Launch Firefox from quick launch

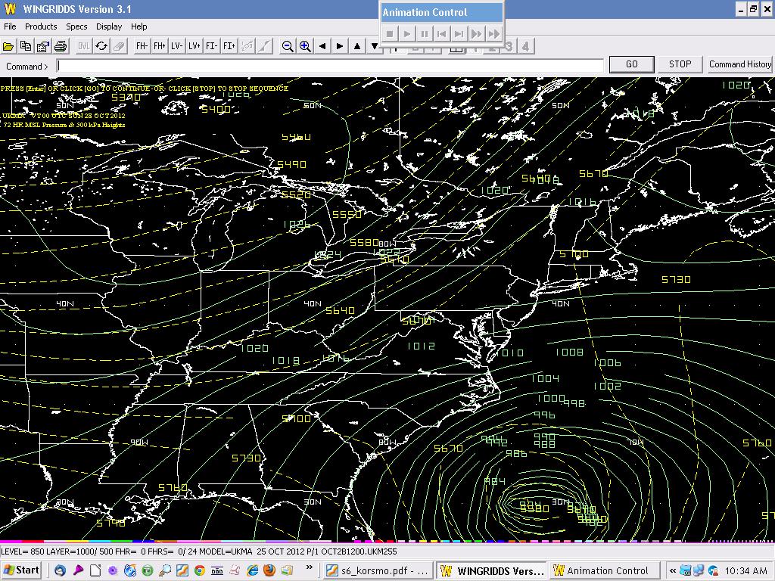tap(269, 570)
